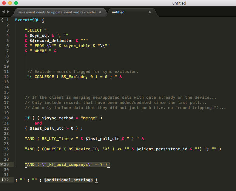Click the untitled window title text
Viewport: 236px width, 191px height.
click(179, 3)
